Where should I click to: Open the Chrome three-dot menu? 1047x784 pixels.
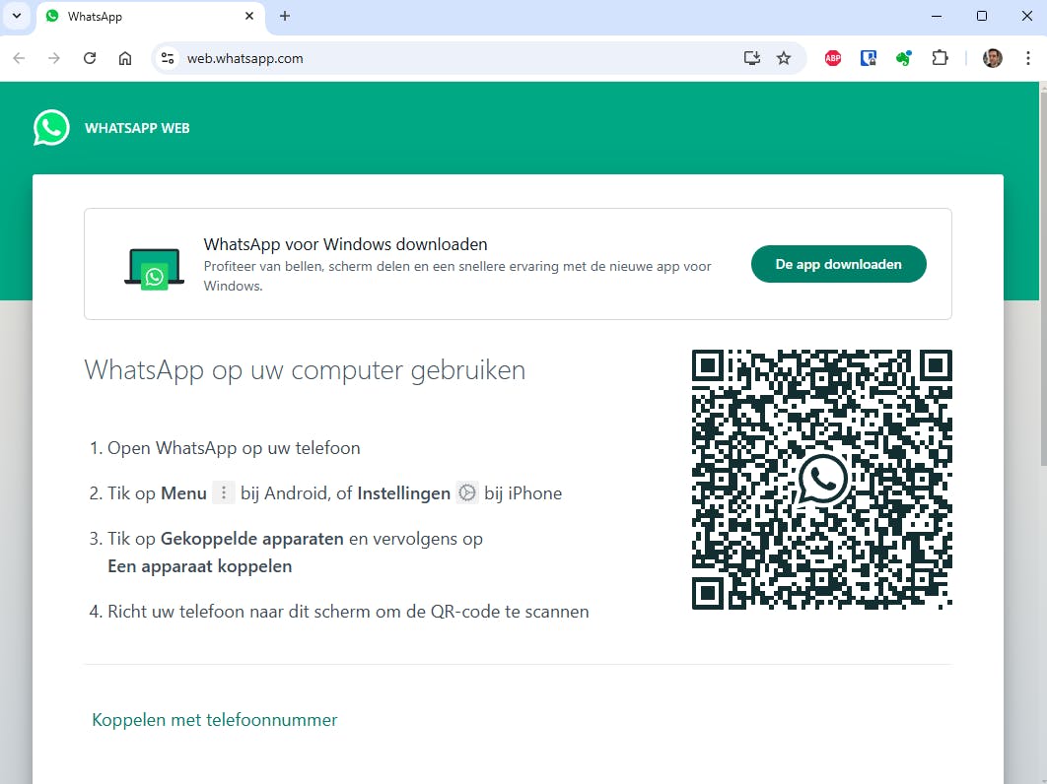pos(1027,59)
